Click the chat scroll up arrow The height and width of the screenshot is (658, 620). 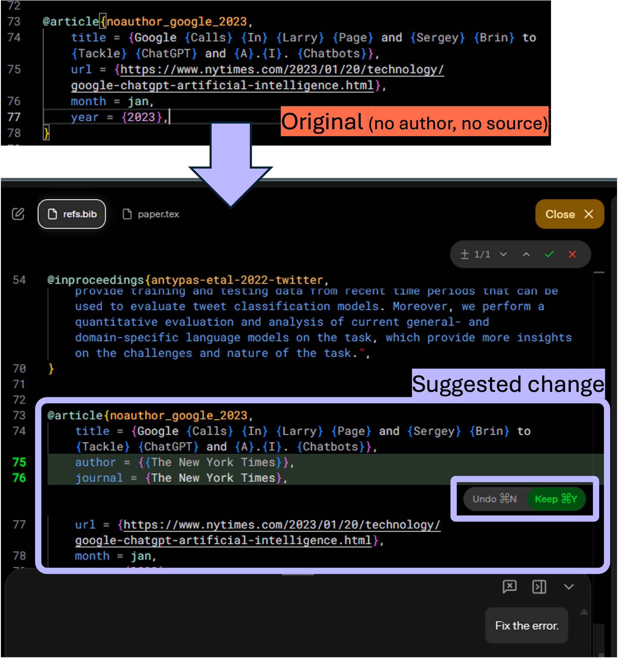pos(584,612)
